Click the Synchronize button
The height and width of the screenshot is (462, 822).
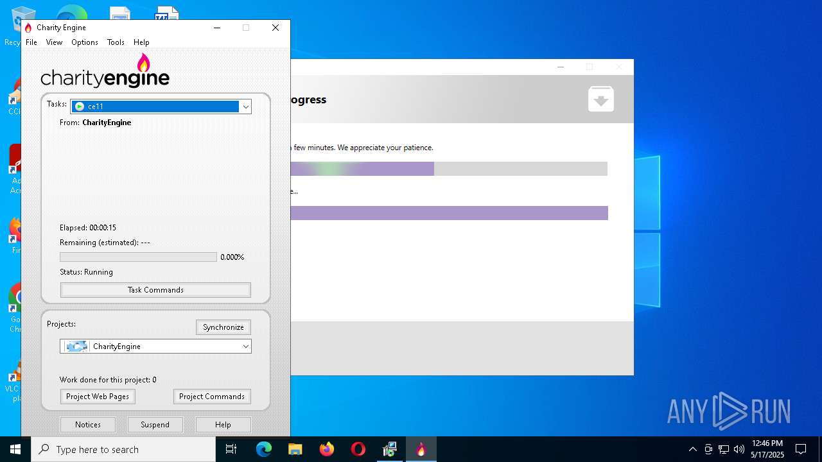pos(223,327)
